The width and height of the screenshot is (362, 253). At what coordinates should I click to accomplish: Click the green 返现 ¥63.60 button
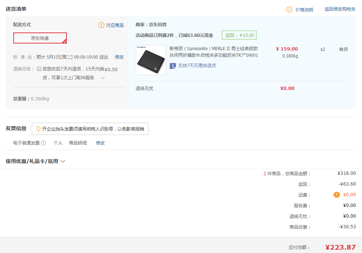click(238, 35)
